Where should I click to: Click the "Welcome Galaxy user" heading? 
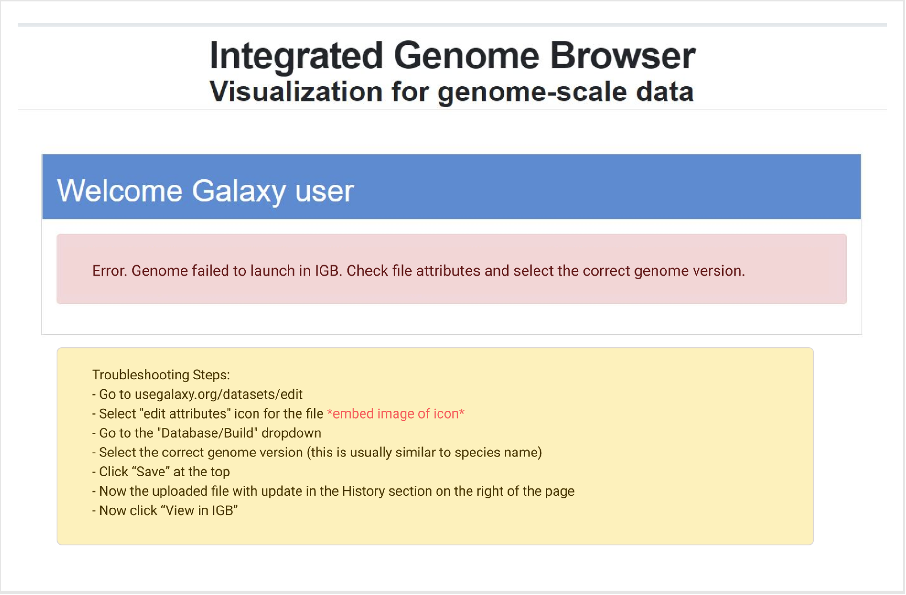pyautogui.click(x=205, y=191)
